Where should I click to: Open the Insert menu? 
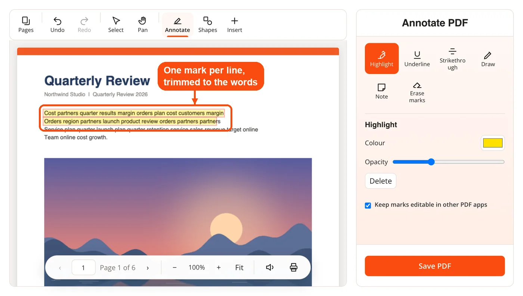pyautogui.click(x=235, y=25)
